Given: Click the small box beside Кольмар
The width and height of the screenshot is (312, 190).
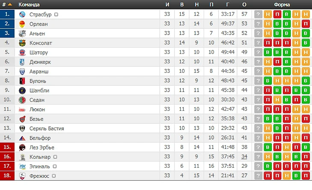Looking at the screenshot, I should pyautogui.click(x=55, y=157).
